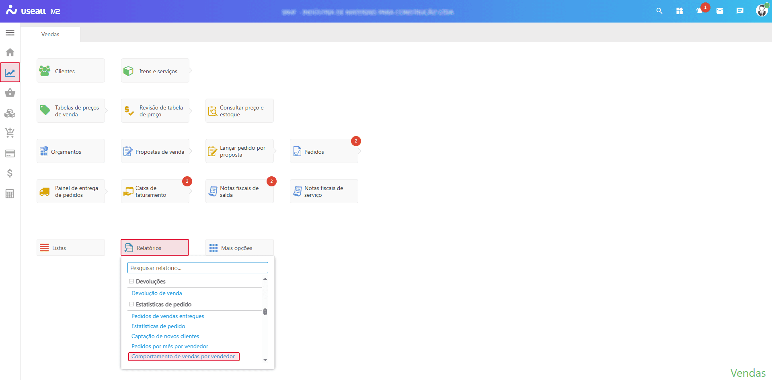This screenshot has height=380, width=772.
Task: Open the calculator grid sidebar icon
Action: 10,194
